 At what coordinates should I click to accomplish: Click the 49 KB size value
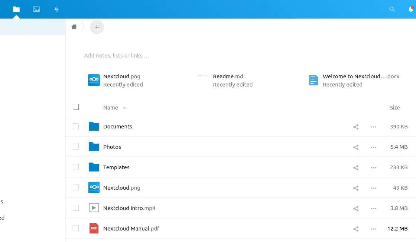pyautogui.click(x=400, y=188)
